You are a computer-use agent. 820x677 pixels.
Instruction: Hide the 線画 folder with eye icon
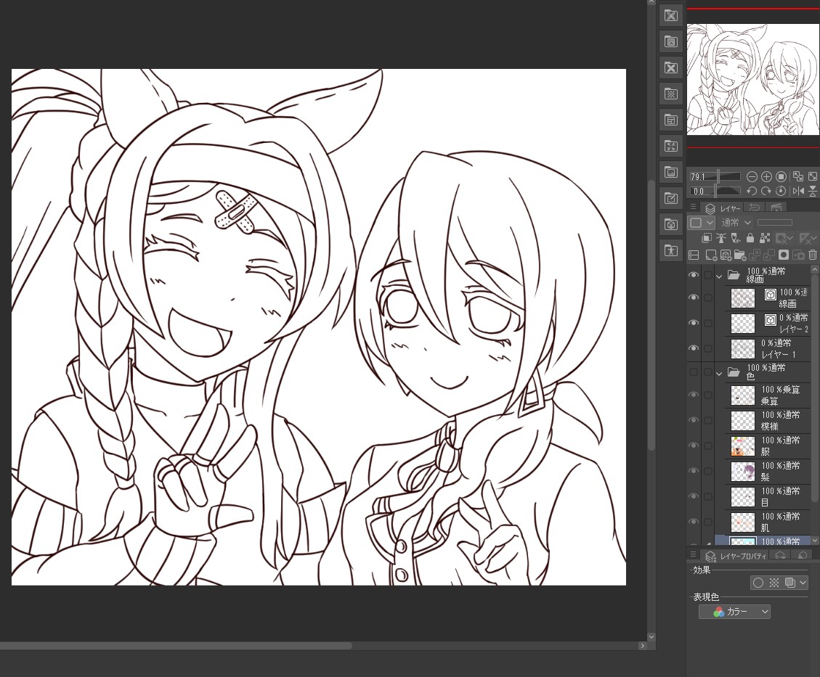point(694,275)
